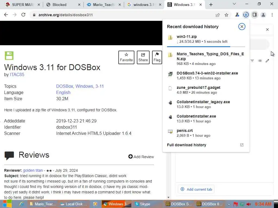The height and width of the screenshot is (208, 278).
Task: Toggle the side panel icon
Action: coord(255,15)
